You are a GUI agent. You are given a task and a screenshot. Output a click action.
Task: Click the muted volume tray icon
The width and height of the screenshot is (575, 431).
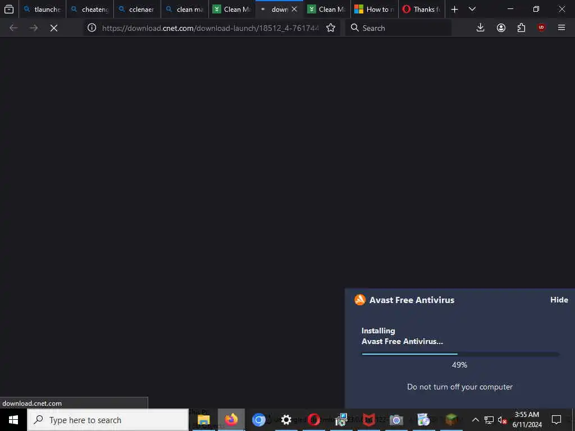502,420
